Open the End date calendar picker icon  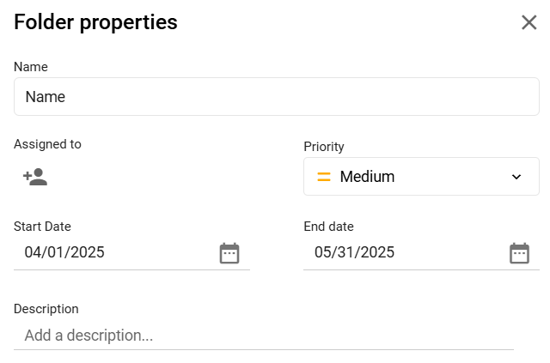(x=519, y=253)
